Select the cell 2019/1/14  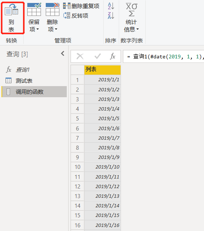click(103, 205)
